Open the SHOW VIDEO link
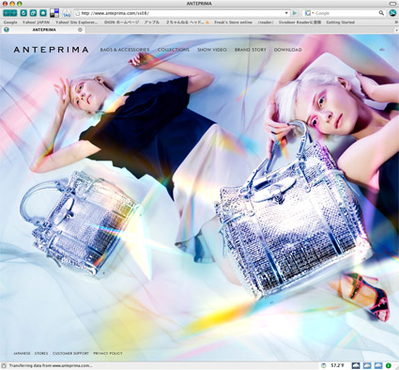 point(212,50)
